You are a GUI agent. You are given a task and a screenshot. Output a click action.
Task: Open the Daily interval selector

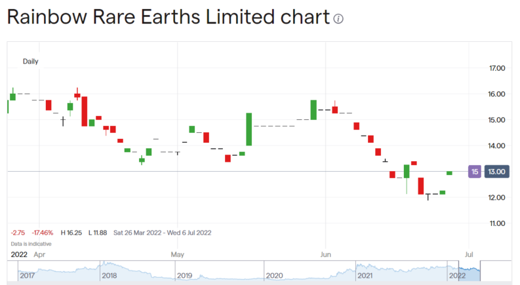(31, 62)
